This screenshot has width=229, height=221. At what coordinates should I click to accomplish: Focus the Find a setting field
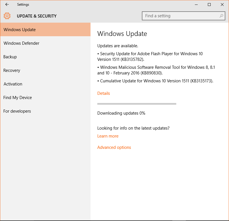(x=183, y=16)
